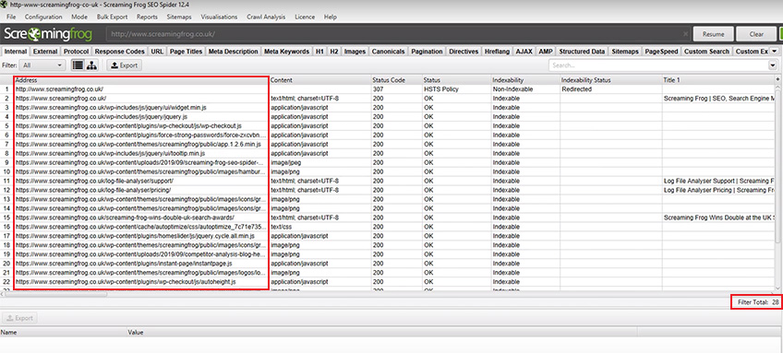The image size is (783, 353).
Task: Click the horizontal scrollbar under the table
Action: 56,294
